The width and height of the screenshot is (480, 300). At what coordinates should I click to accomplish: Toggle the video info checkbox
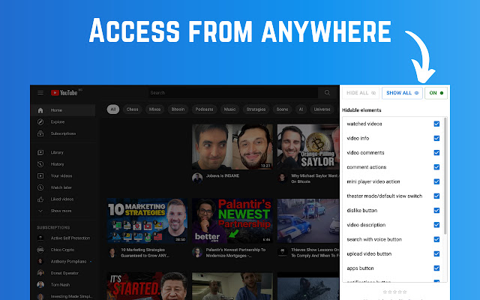[x=436, y=138]
